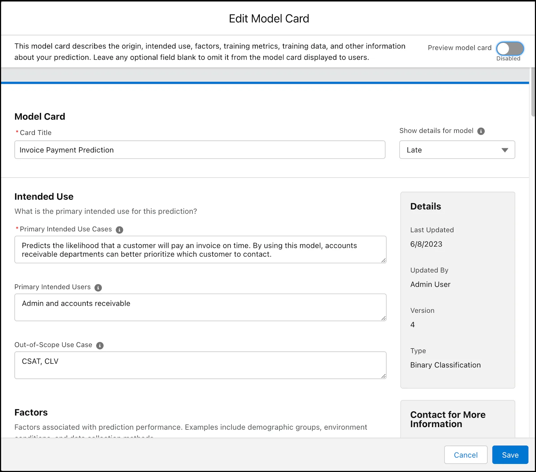Click the vertical scrollbar thumb
The height and width of the screenshot is (472, 536).
click(x=533, y=92)
